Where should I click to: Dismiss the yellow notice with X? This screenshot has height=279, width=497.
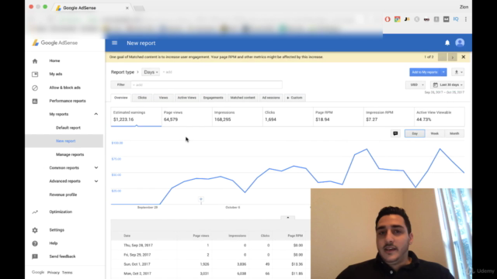click(x=463, y=57)
